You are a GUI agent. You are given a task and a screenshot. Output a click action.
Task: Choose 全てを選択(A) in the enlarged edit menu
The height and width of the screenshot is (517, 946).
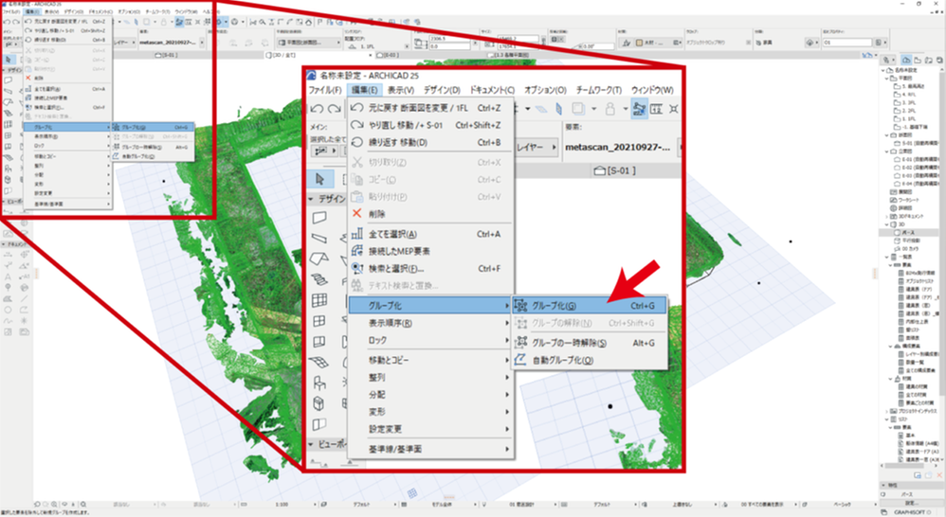click(x=430, y=234)
